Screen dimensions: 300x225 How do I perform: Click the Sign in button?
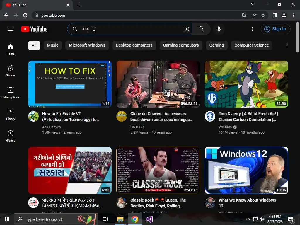(275, 29)
